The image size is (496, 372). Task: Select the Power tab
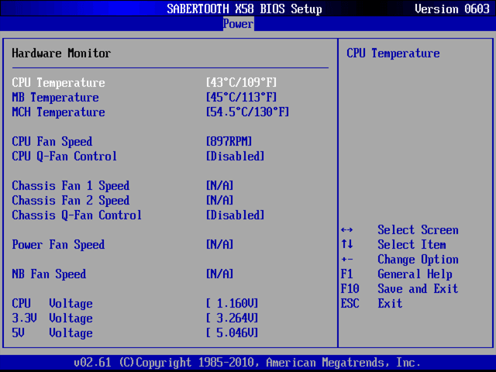[238, 24]
